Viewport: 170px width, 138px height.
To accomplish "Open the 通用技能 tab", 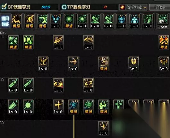I will point(5,22).
